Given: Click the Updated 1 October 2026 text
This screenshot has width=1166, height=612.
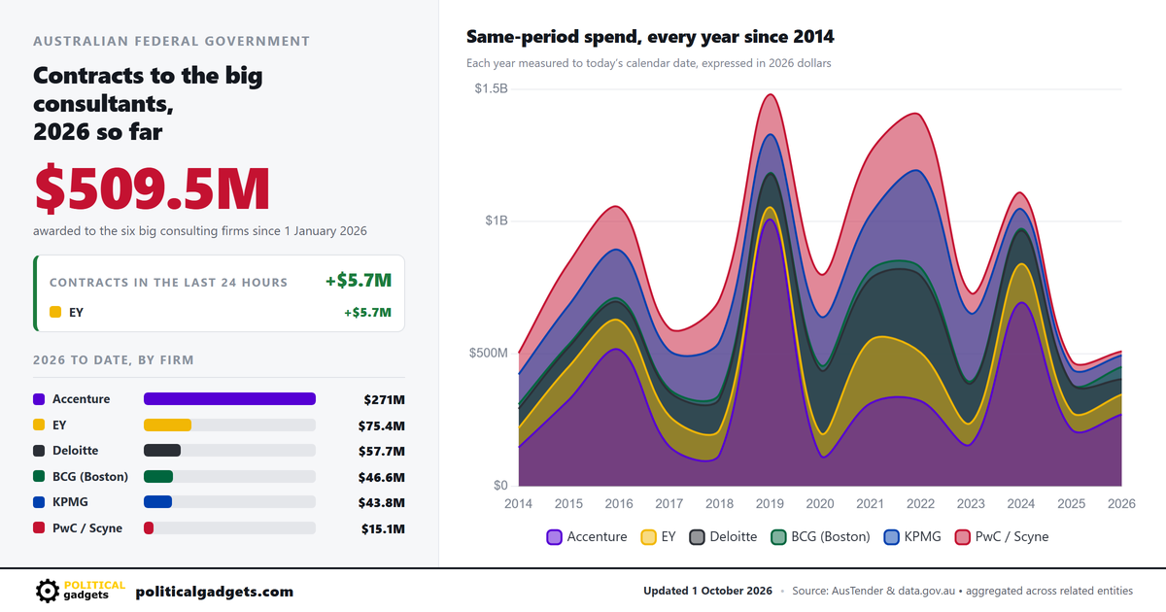Looking at the screenshot, I should coord(707,592).
